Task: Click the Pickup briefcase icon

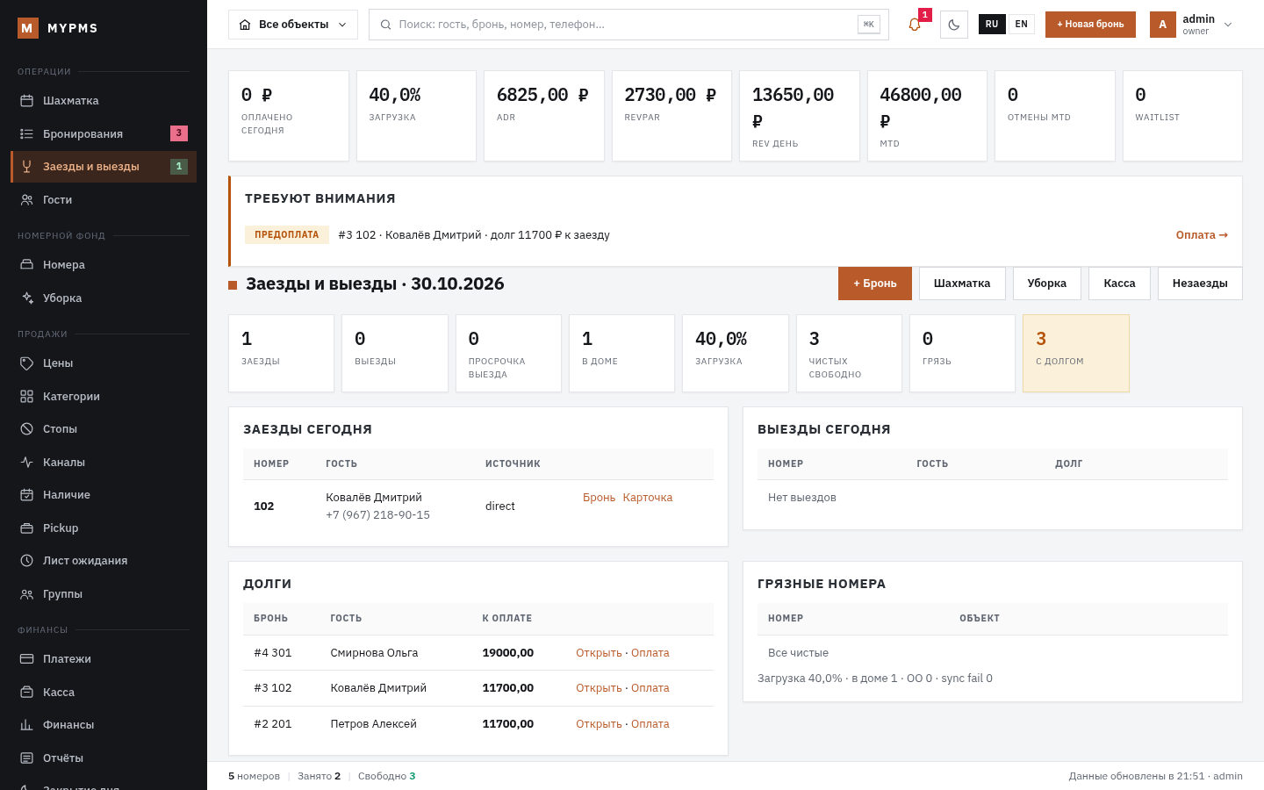Action: point(26,528)
